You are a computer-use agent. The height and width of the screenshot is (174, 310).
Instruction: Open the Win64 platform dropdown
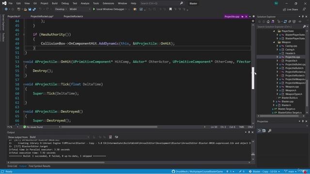point(79,9)
